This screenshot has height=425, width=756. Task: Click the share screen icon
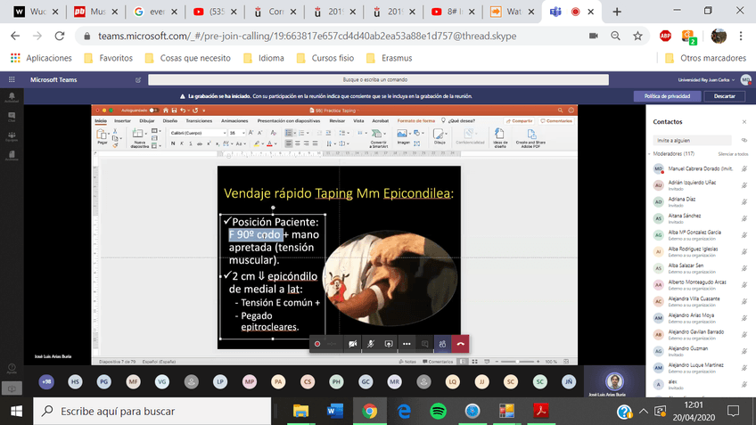tap(389, 344)
